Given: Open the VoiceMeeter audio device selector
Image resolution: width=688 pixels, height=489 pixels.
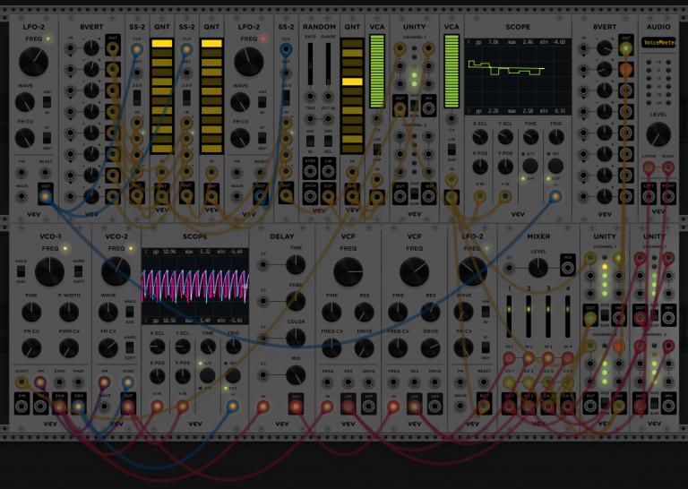Looking at the screenshot, I should [x=658, y=42].
